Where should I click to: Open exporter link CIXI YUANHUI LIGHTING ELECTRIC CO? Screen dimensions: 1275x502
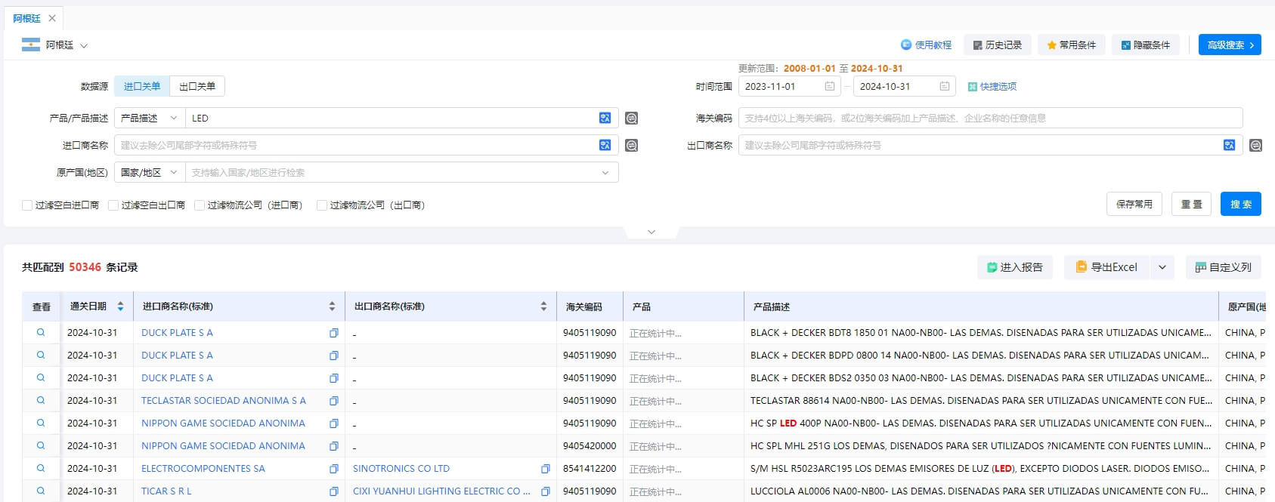click(441, 491)
